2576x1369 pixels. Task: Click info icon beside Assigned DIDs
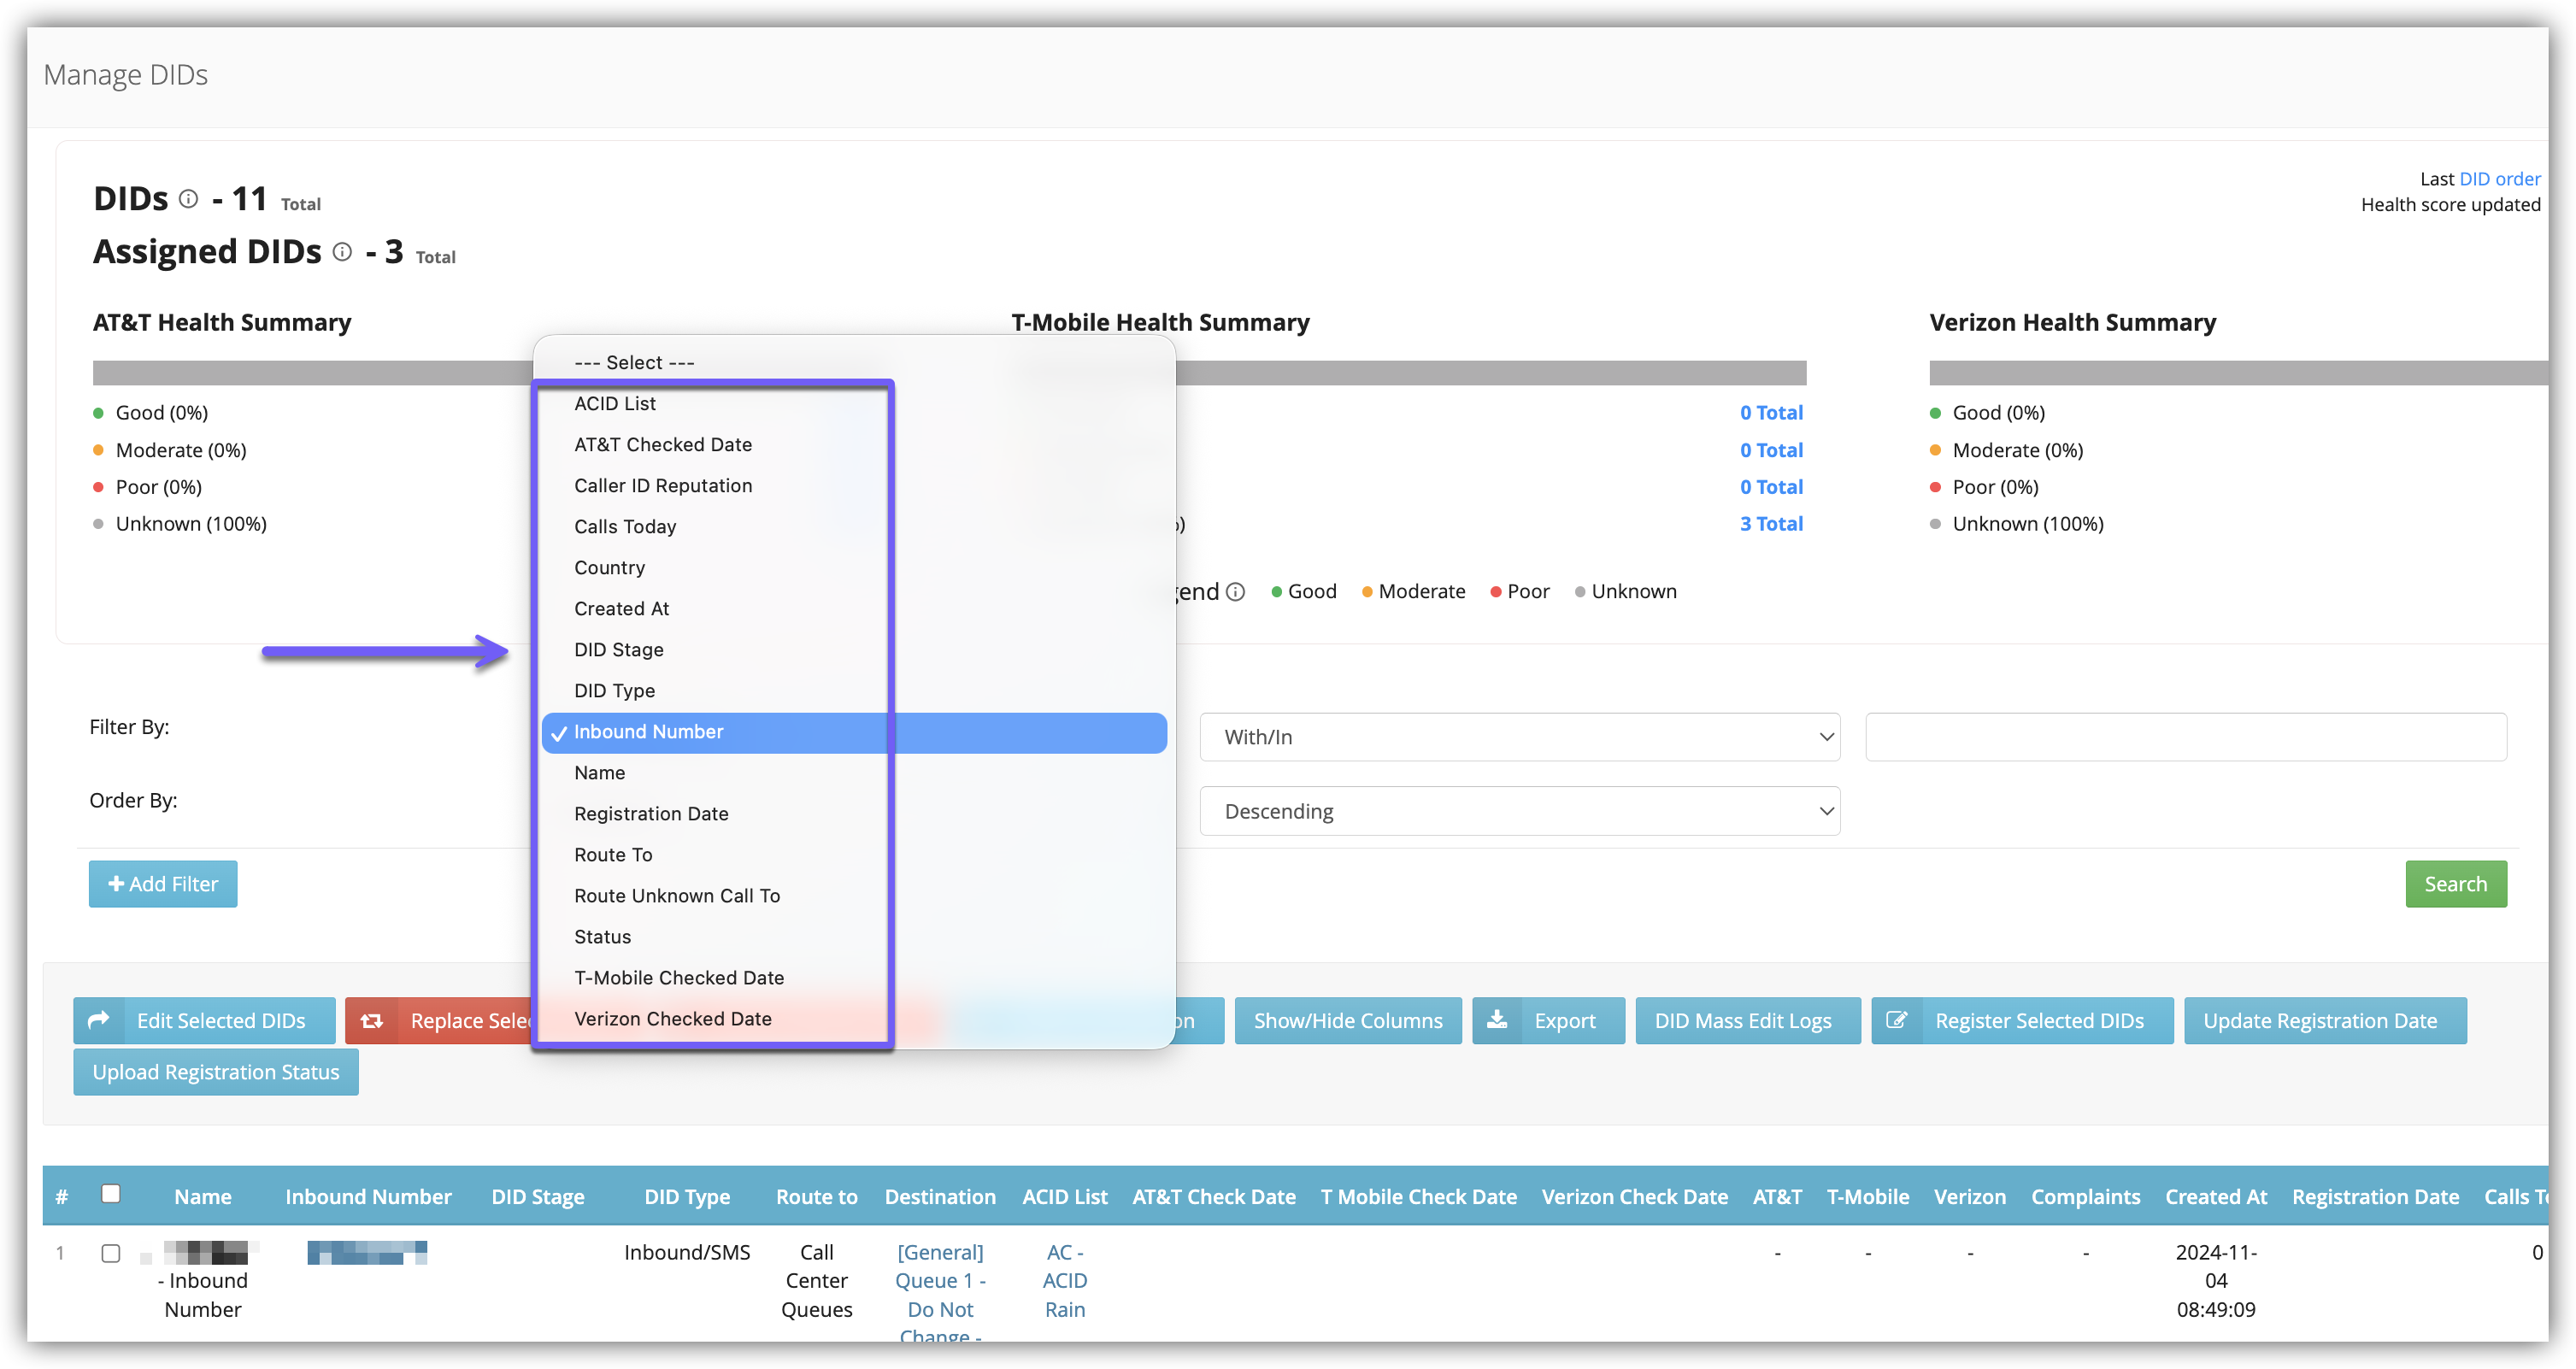342,252
